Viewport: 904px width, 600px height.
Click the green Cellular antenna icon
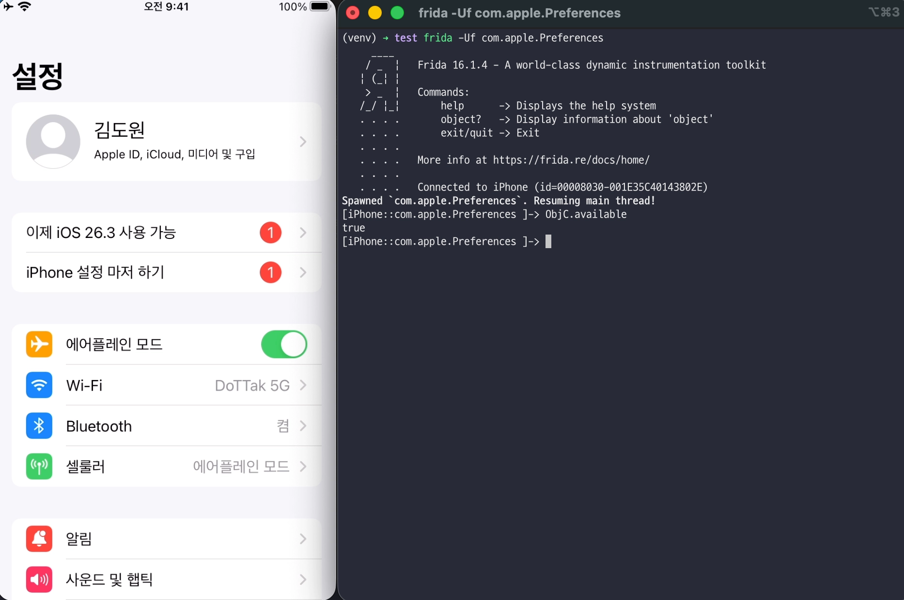[x=39, y=466]
